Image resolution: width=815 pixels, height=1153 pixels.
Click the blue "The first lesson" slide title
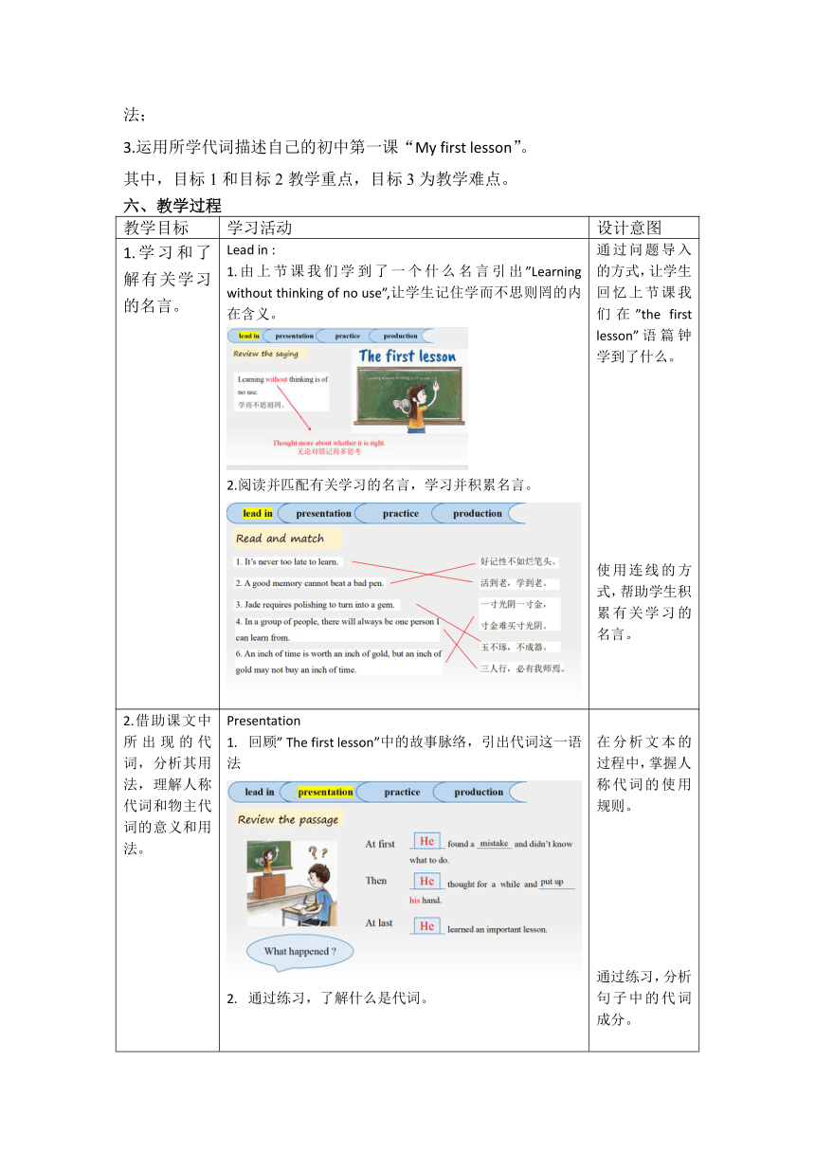[x=407, y=357]
